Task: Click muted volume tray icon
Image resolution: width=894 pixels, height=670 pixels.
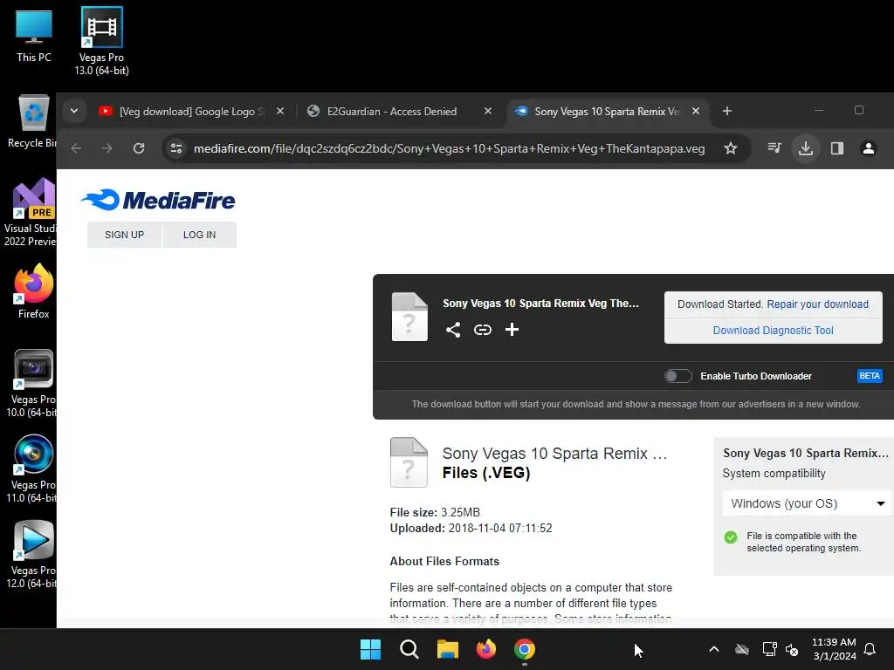Action: pos(792,649)
